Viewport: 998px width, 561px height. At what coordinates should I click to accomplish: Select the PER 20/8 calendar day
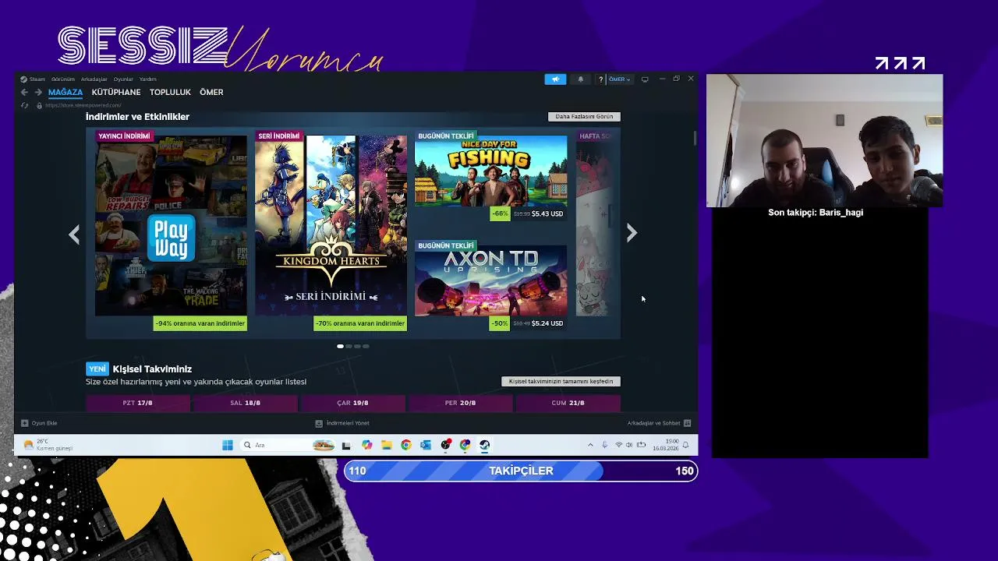click(x=460, y=403)
